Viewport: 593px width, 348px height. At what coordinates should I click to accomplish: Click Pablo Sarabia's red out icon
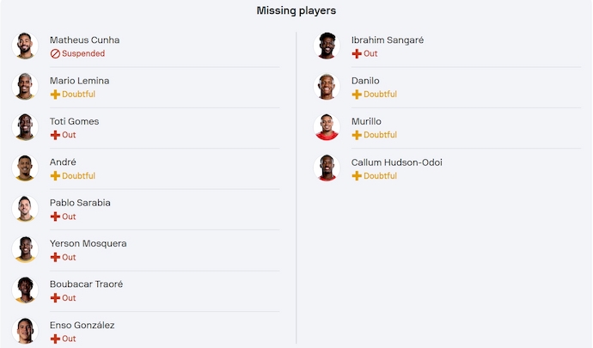pyautogui.click(x=55, y=217)
